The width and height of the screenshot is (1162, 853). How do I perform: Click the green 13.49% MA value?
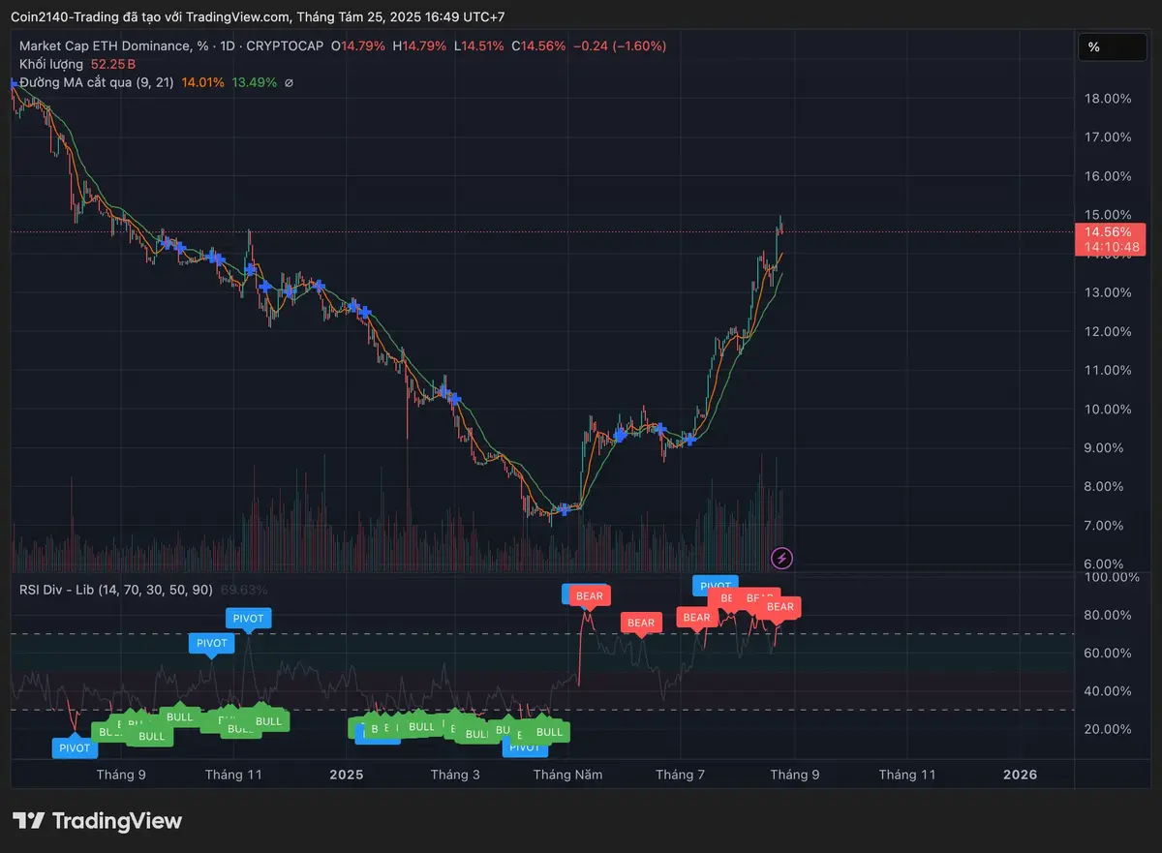click(254, 83)
